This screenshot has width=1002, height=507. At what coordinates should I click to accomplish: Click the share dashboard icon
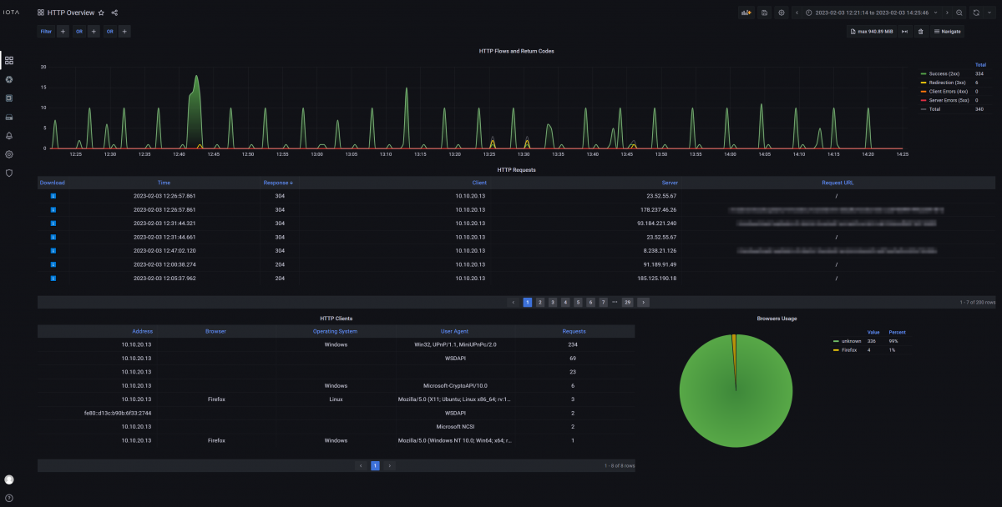point(114,13)
